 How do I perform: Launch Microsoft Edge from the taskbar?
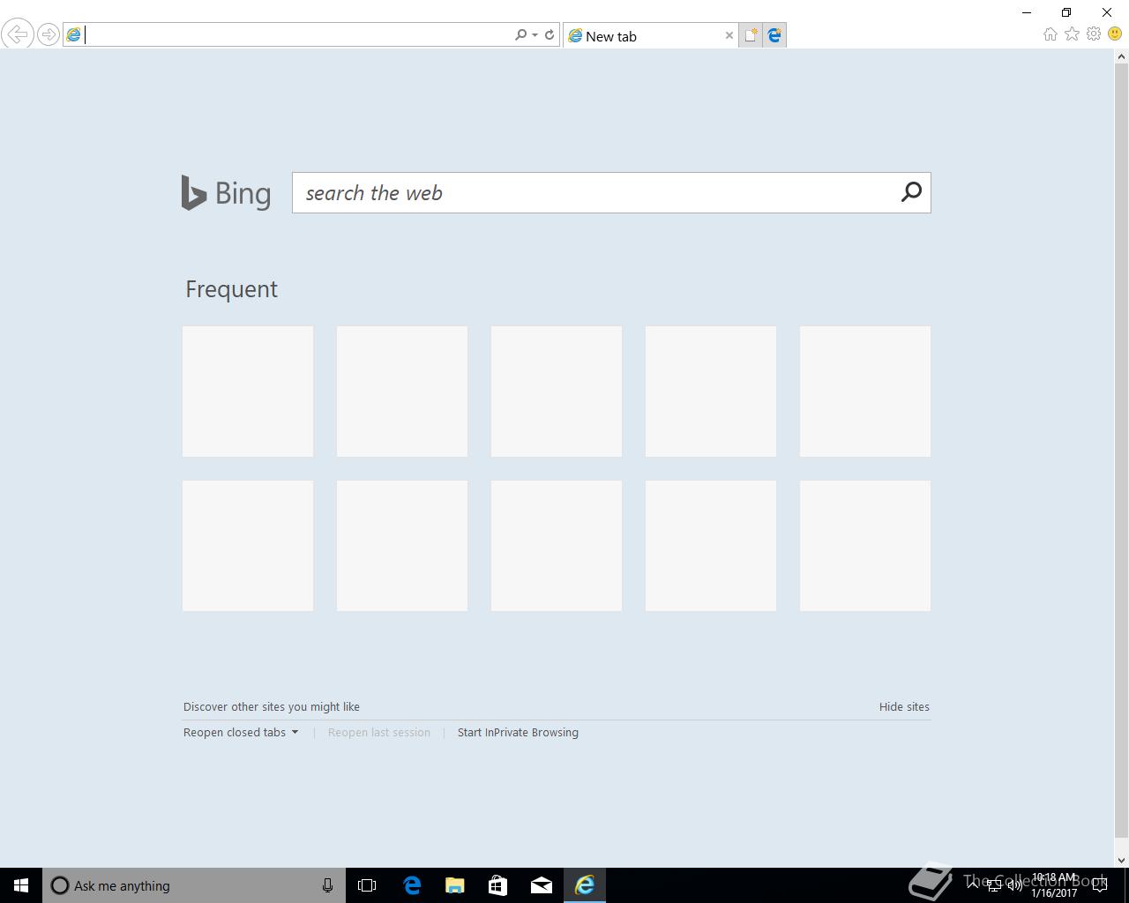click(x=412, y=885)
